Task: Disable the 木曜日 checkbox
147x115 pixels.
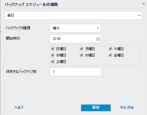Action: (81, 55)
